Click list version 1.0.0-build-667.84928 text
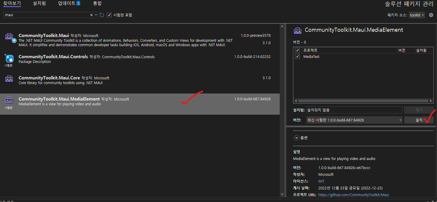This screenshot has width=437, height=202. coord(252,99)
